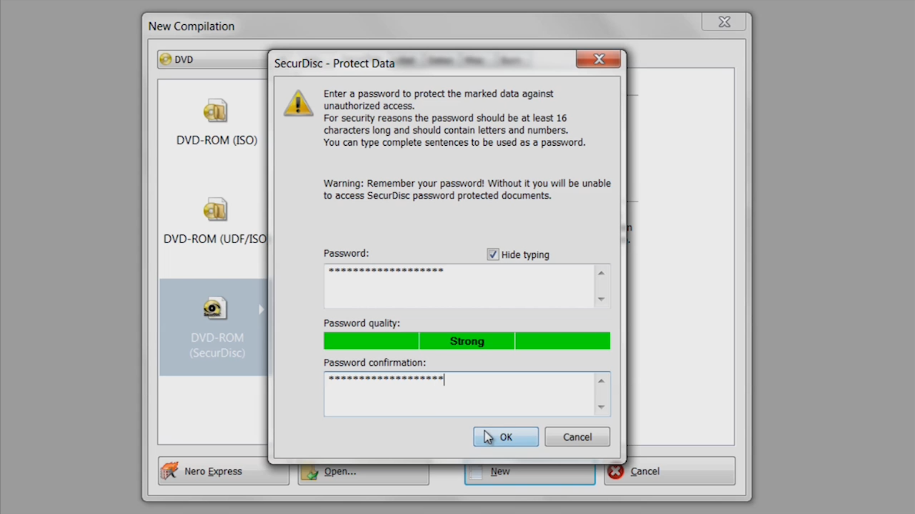This screenshot has width=915, height=514.
Task: Cancel the SecurDisc Protect Data dialog
Action: (577, 437)
